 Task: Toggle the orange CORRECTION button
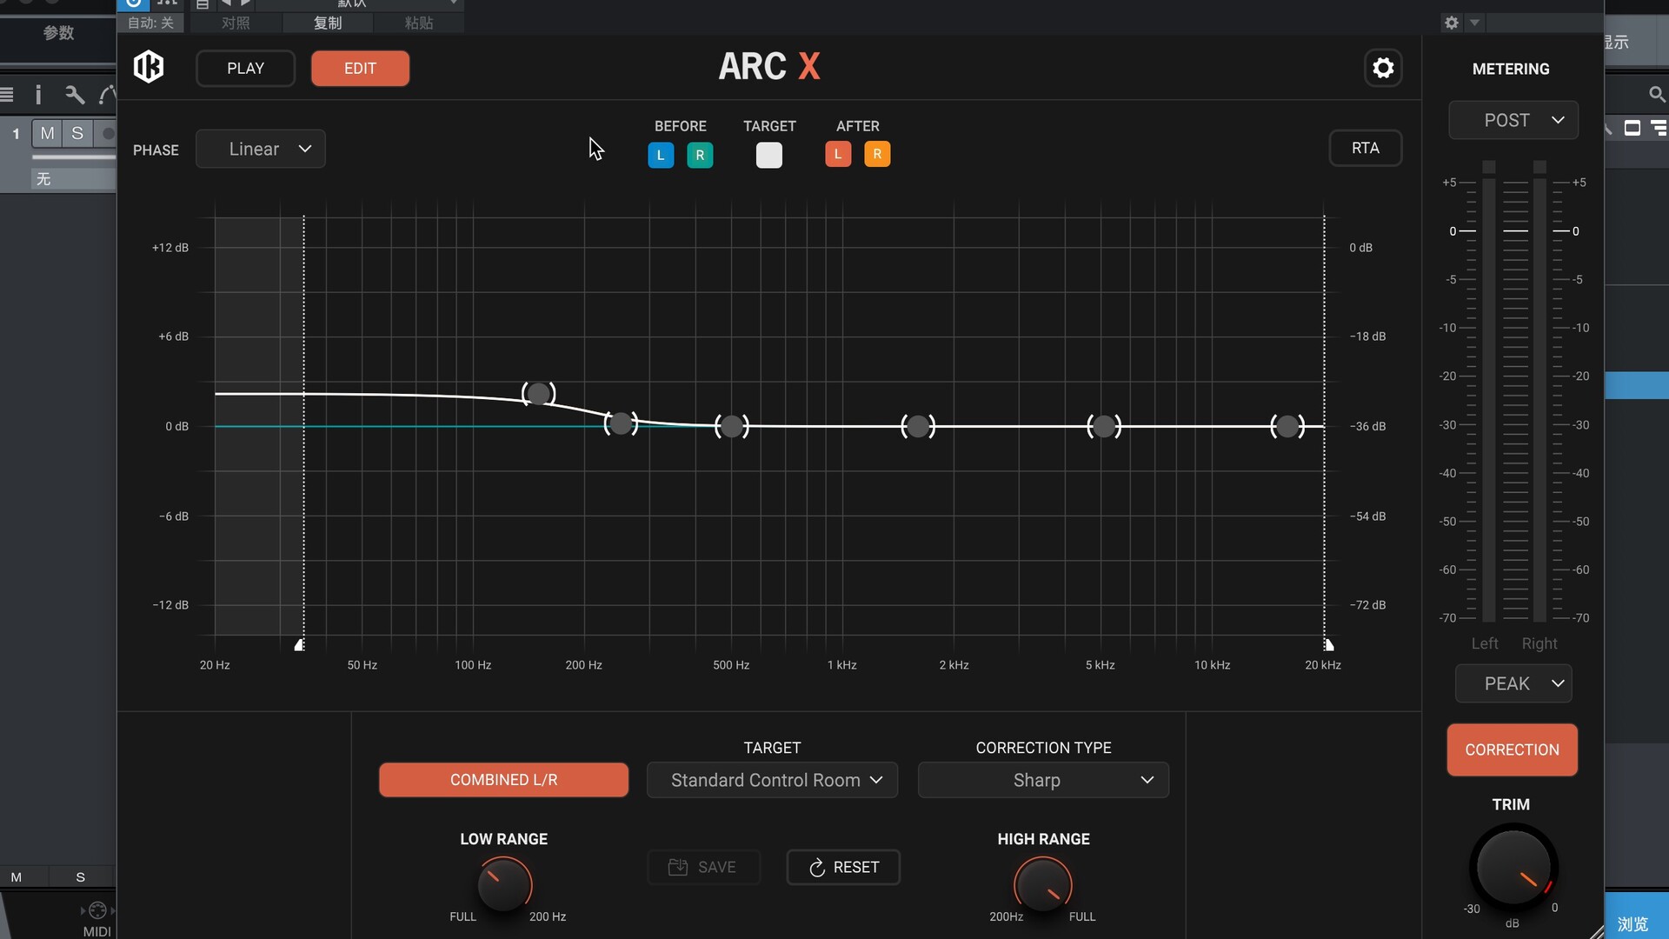point(1512,749)
